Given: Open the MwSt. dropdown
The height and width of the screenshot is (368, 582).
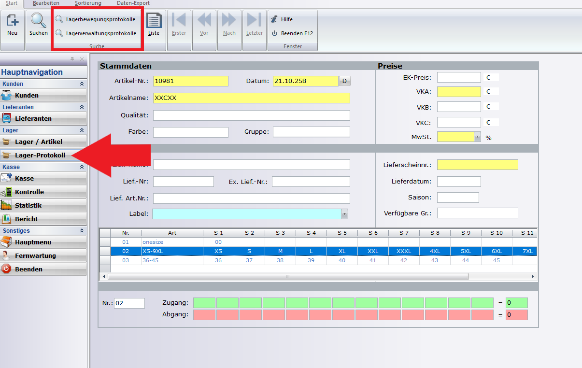Looking at the screenshot, I should click(x=478, y=137).
